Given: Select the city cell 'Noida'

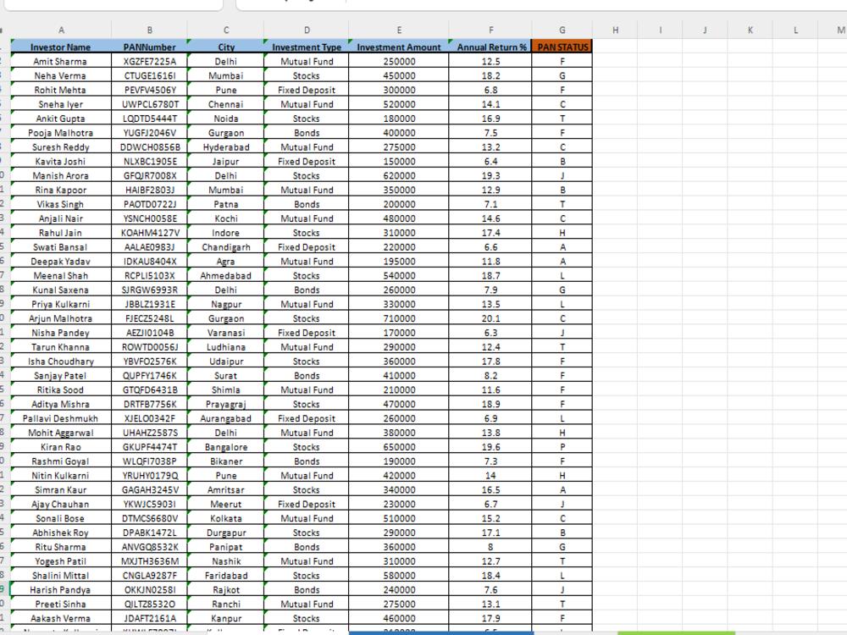Looking at the screenshot, I should [226, 119].
